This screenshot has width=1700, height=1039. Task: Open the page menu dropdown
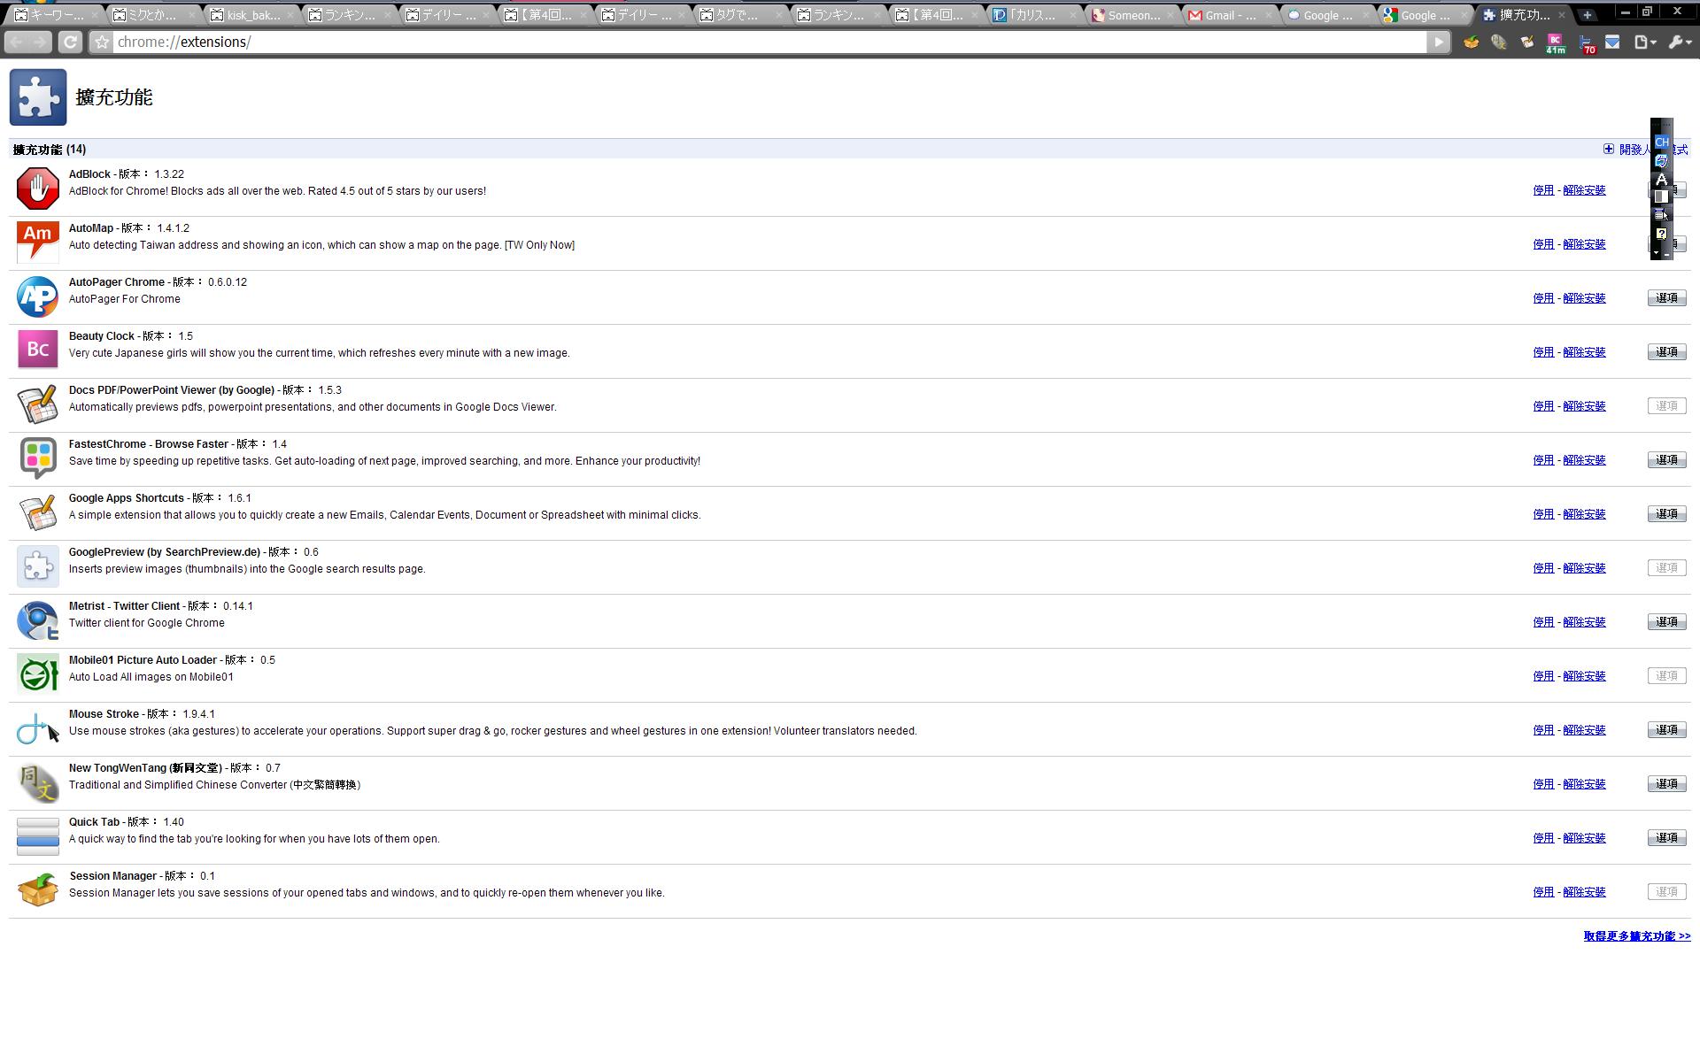(1644, 42)
